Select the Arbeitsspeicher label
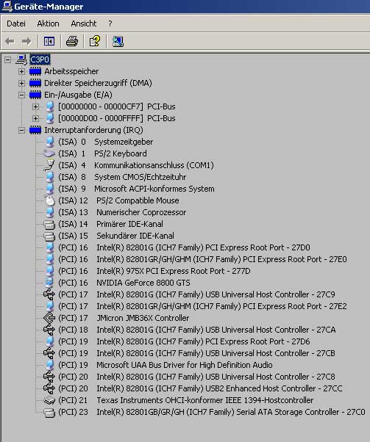370x442 pixels. pos(71,72)
